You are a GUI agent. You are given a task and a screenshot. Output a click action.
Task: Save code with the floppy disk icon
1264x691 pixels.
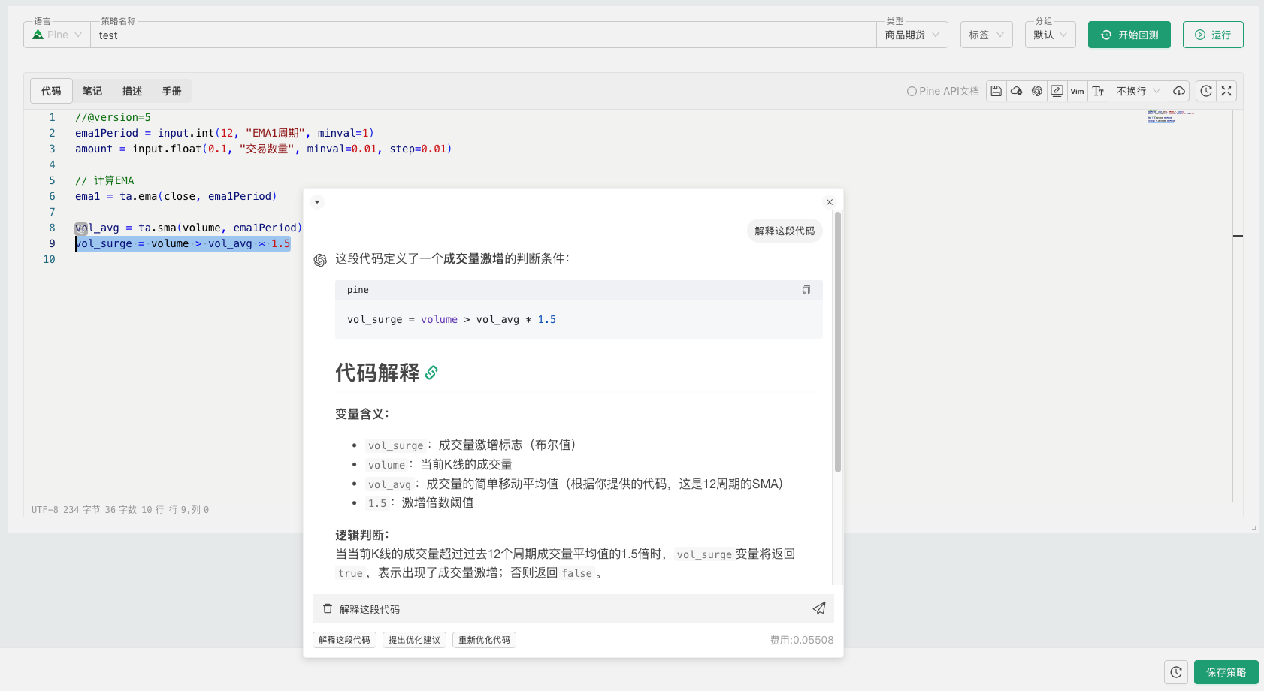996,90
